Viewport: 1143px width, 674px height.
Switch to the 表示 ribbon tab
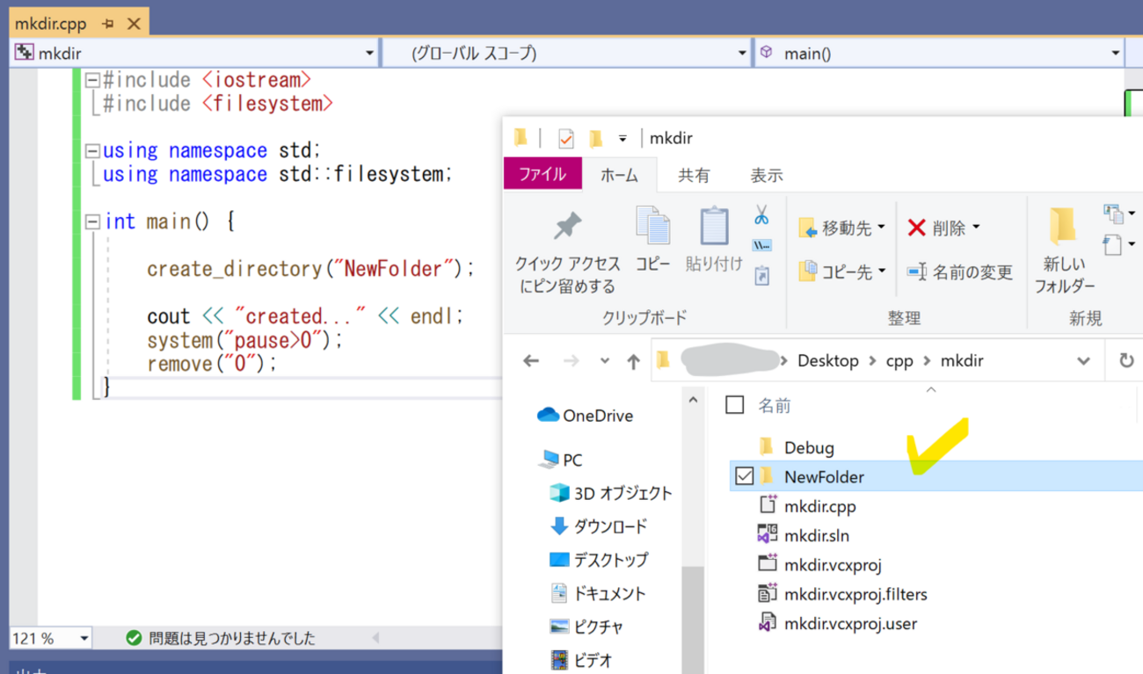click(766, 175)
